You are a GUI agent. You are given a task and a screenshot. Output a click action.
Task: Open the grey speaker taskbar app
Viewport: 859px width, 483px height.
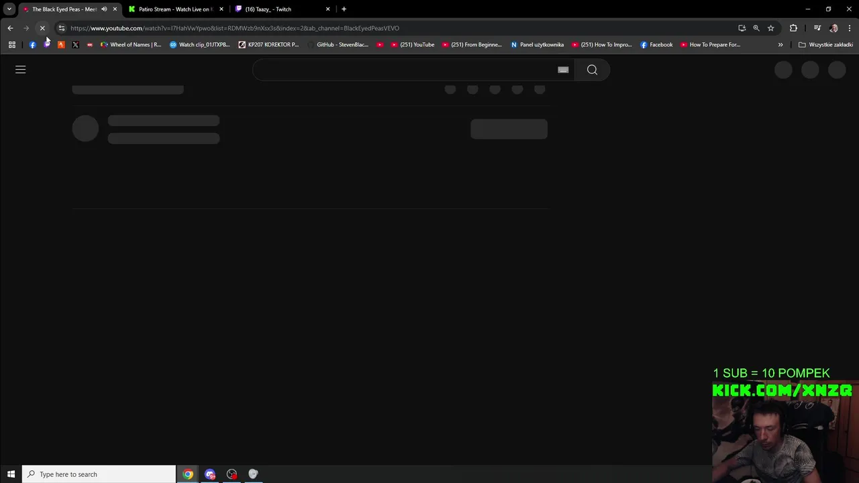tap(253, 474)
